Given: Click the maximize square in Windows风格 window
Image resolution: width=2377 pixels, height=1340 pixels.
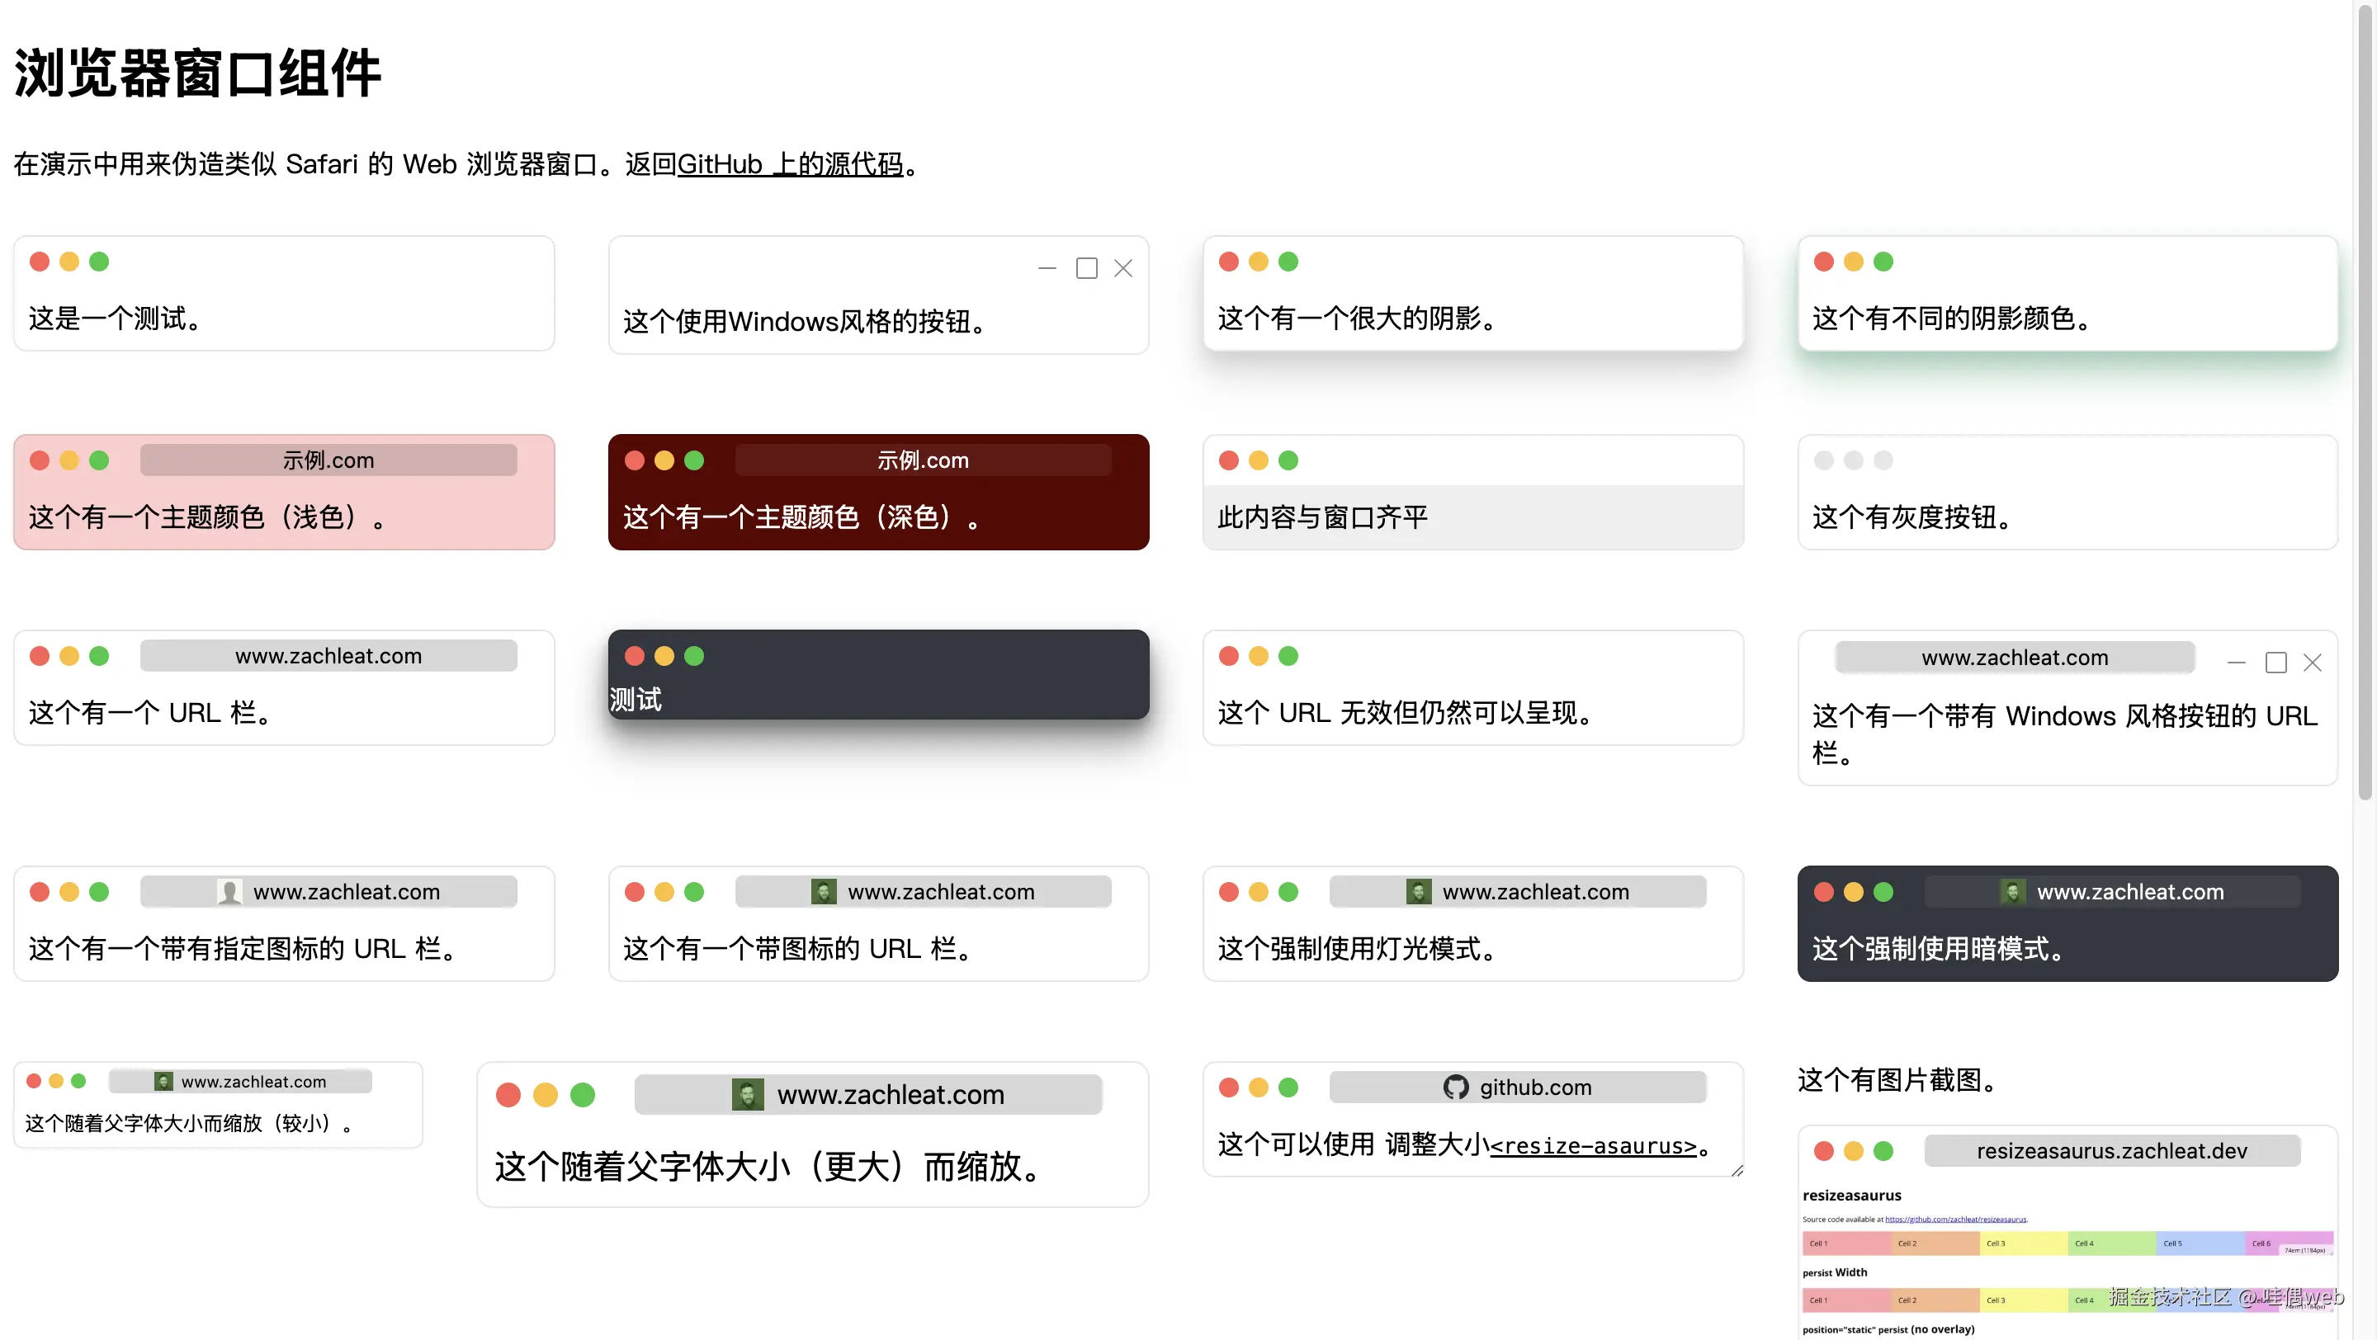Looking at the screenshot, I should coord(1086,268).
